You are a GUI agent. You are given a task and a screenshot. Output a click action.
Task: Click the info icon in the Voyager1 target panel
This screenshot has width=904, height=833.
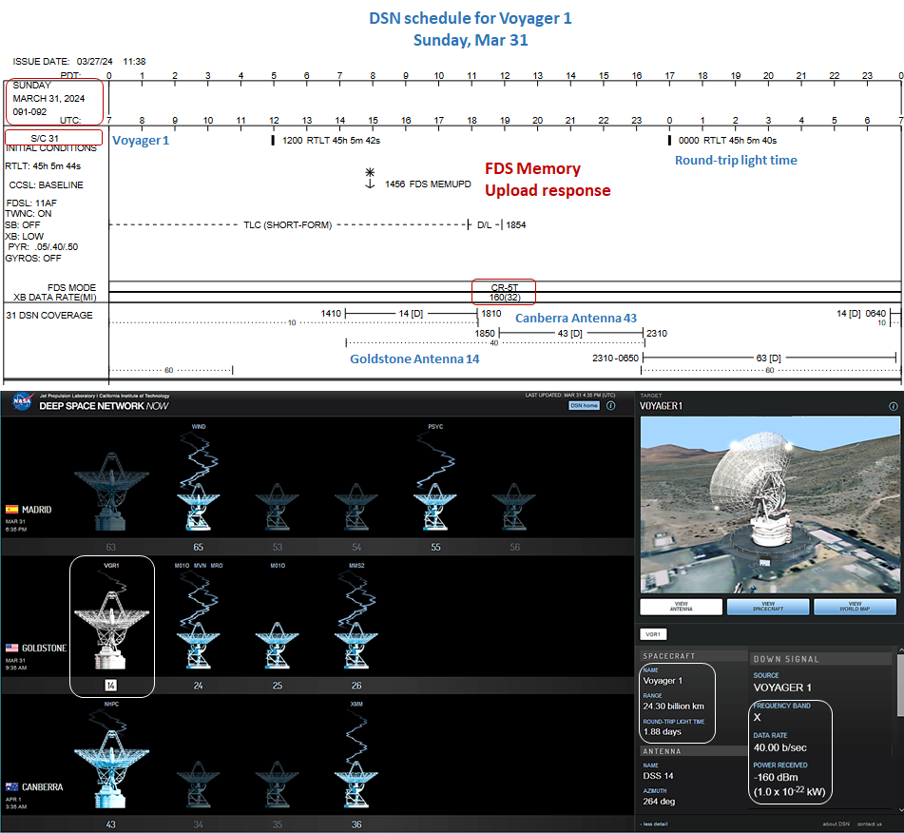click(x=893, y=406)
